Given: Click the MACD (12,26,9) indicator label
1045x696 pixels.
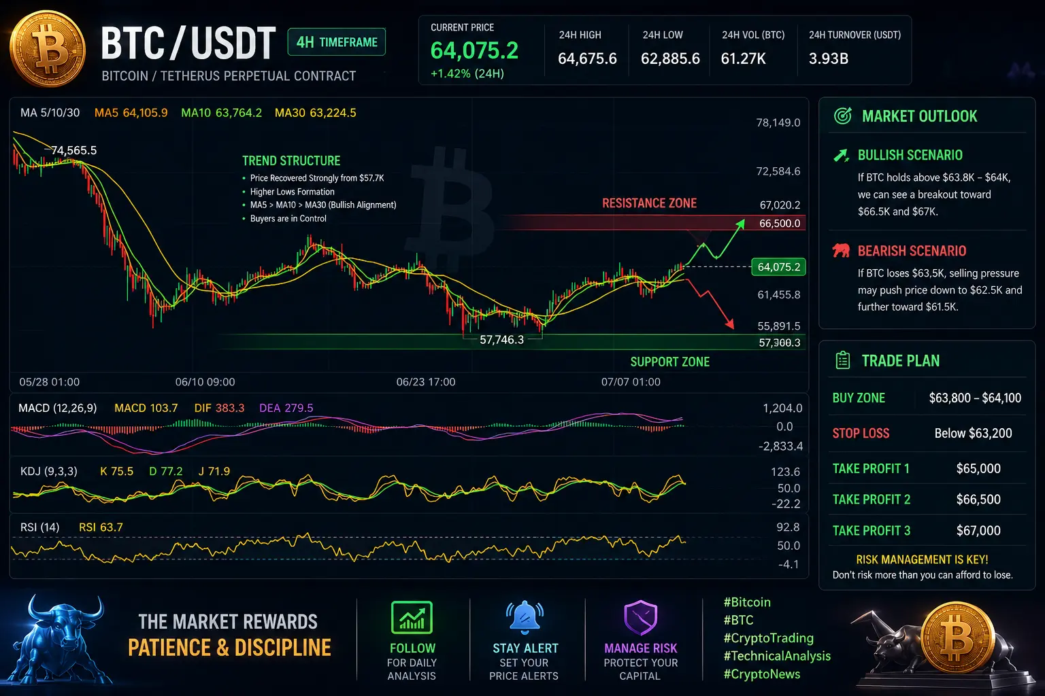Looking at the screenshot, I should click(57, 408).
